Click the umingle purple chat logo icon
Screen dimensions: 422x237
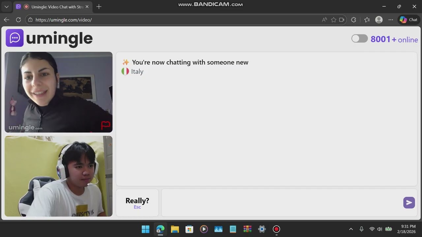15,38
